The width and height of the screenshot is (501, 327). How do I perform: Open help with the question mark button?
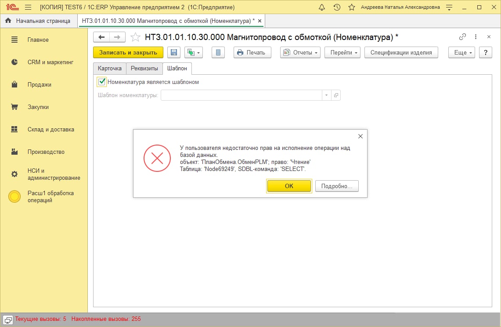(486, 52)
